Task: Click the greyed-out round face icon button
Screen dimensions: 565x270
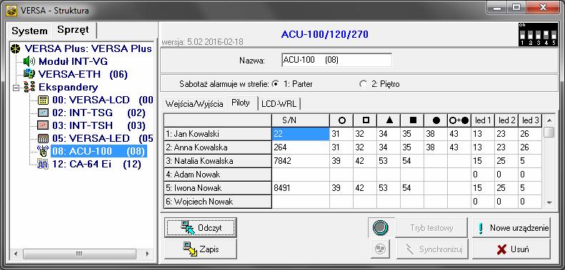Action: 380,249
